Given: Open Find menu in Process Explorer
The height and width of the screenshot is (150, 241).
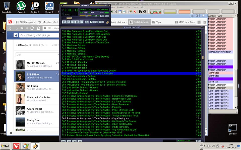Looking at the screenshot, I should point(128,7).
